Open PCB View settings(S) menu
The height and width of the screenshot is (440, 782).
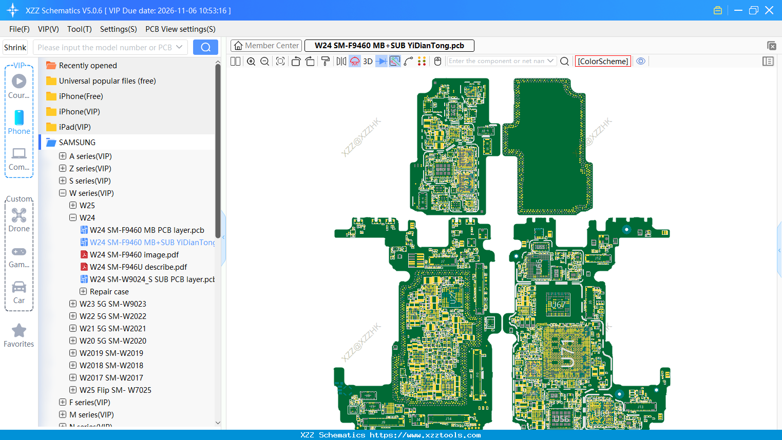point(180,29)
